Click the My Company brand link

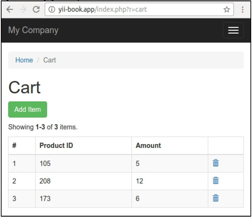click(x=33, y=30)
